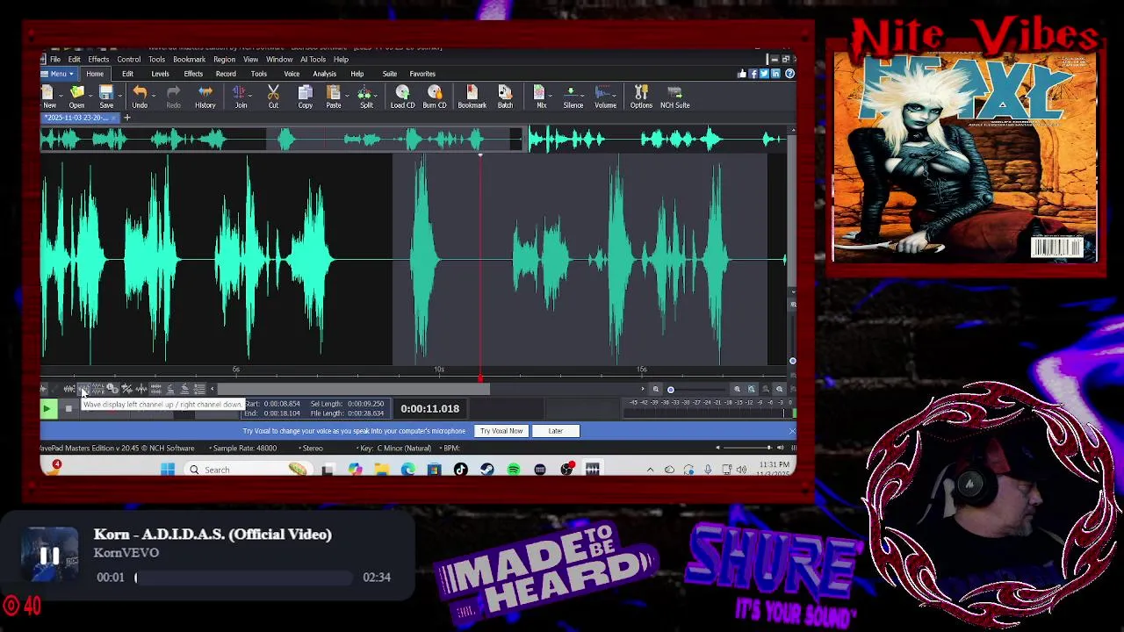Click the Korn song progress bar

(243, 578)
